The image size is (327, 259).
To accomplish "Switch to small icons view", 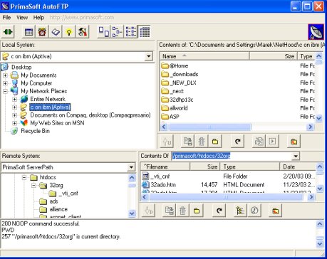I will 118,31.
